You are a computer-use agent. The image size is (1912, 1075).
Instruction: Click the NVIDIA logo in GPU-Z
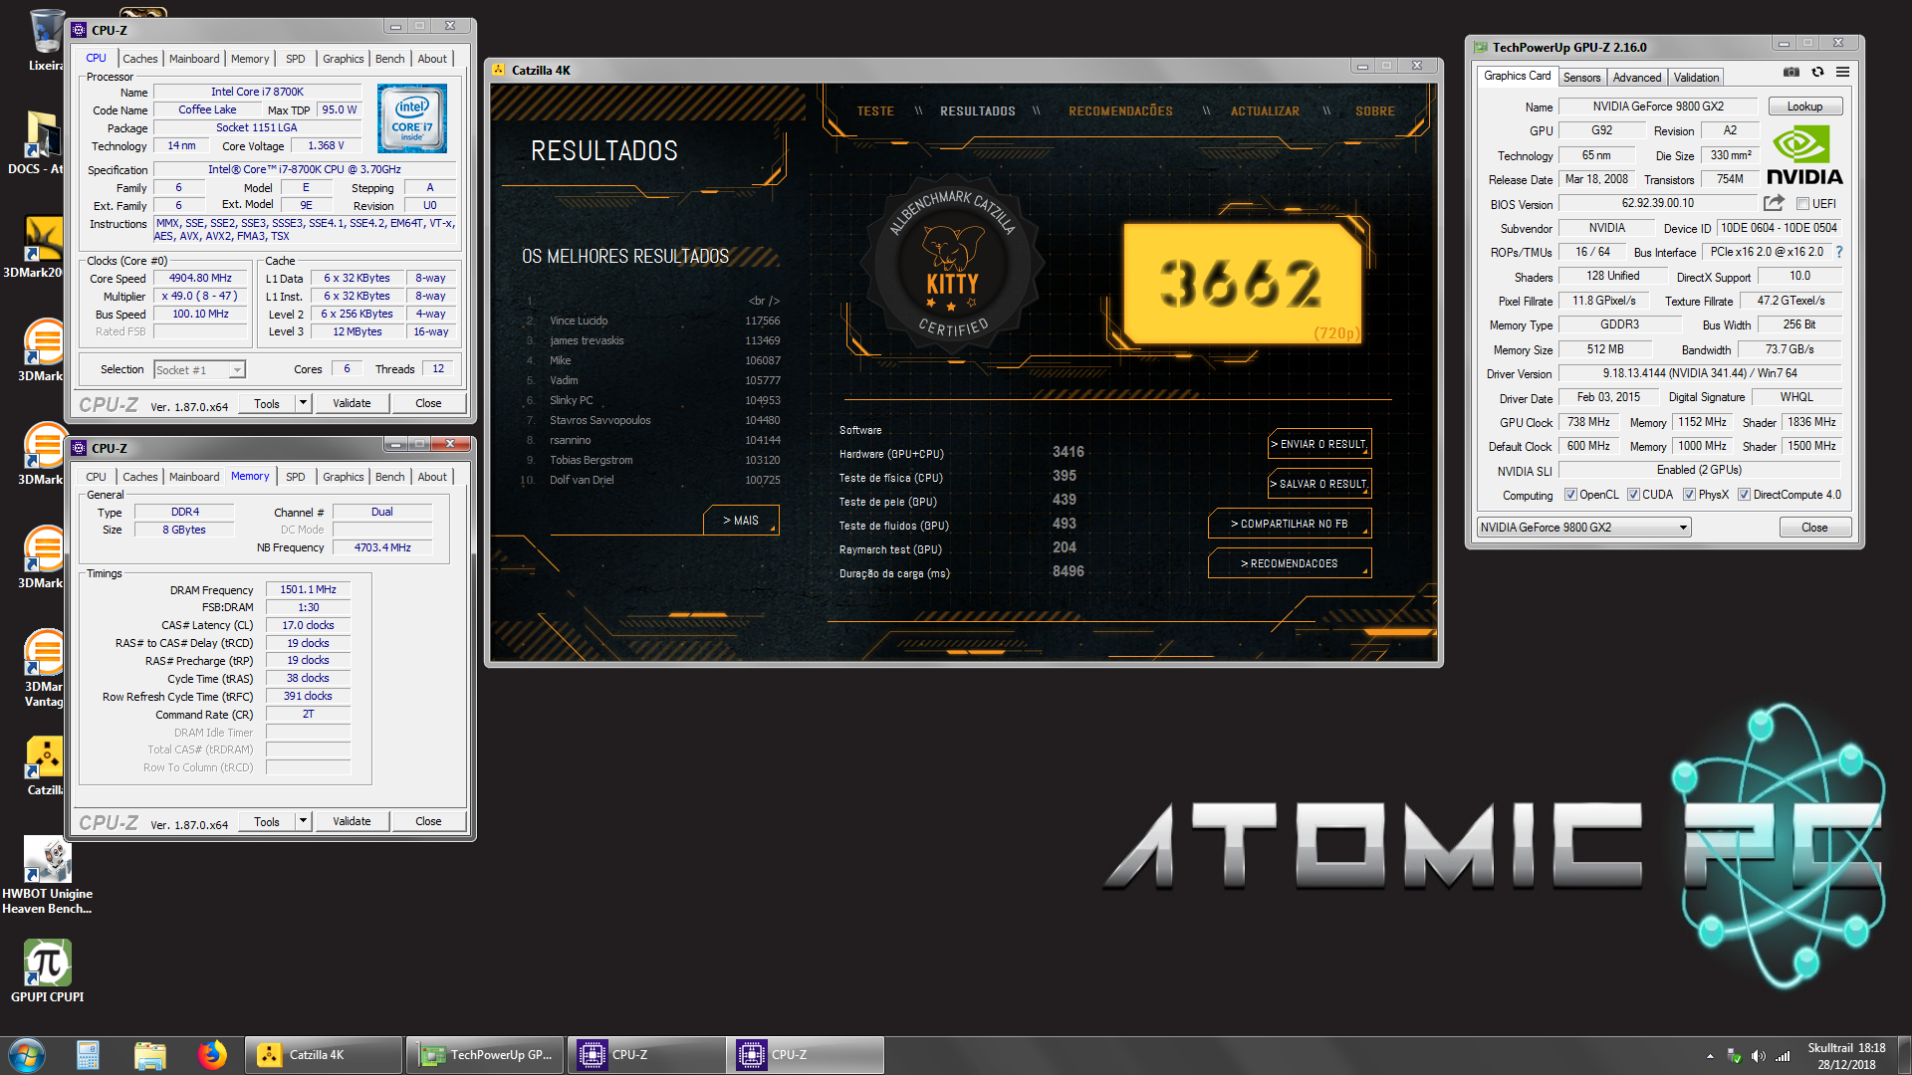[1804, 156]
